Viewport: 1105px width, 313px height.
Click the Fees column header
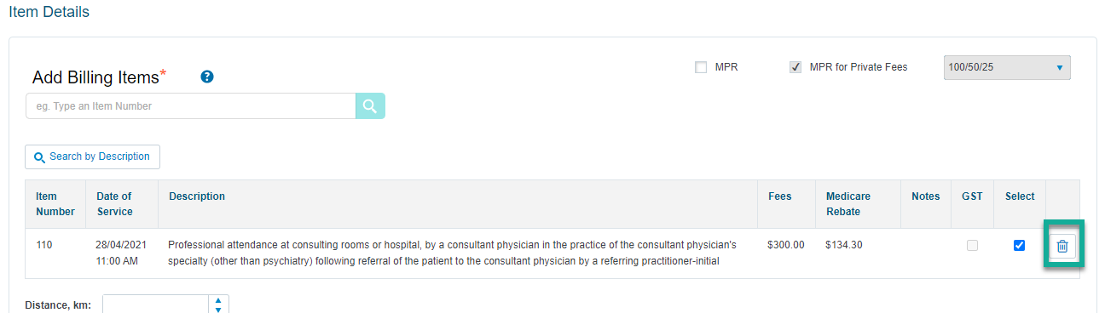tap(779, 196)
